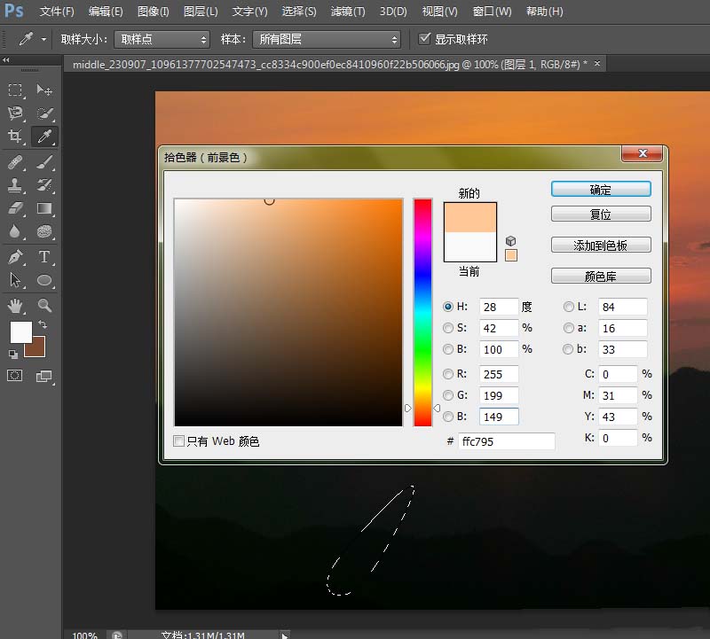Click the 颜色库 button
Viewport: 710px width, 639px height.
[x=600, y=275]
